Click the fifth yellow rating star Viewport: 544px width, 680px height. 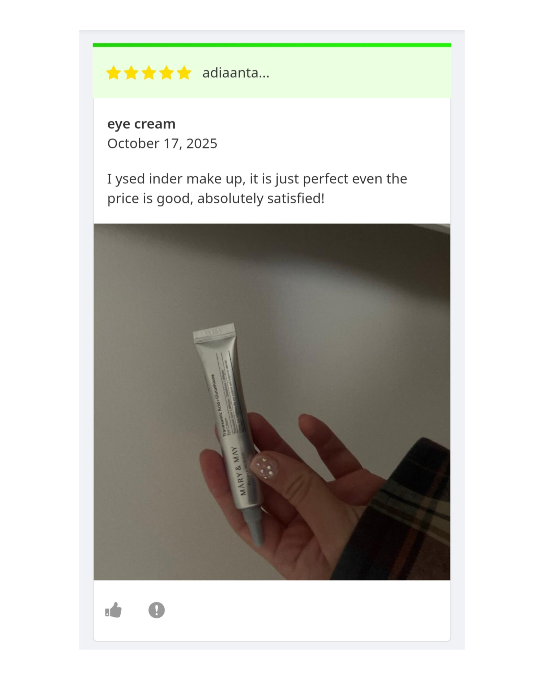(184, 73)
